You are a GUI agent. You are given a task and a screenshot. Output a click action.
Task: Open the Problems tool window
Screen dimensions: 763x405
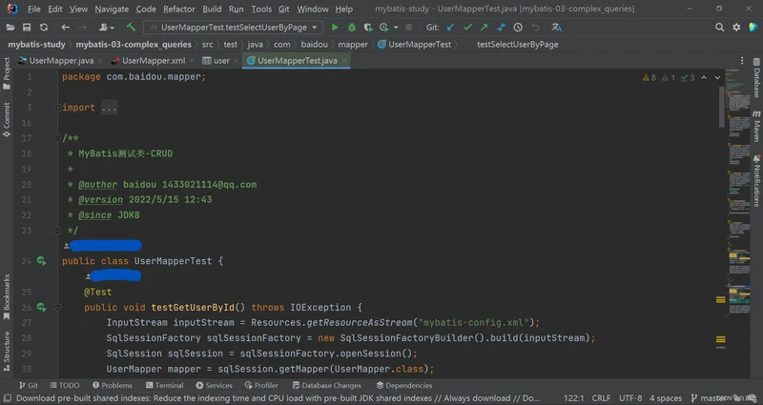(x=112, y=385)
